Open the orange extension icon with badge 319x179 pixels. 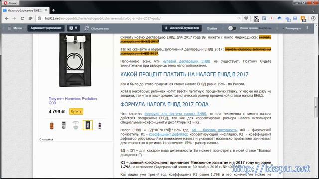303,19
